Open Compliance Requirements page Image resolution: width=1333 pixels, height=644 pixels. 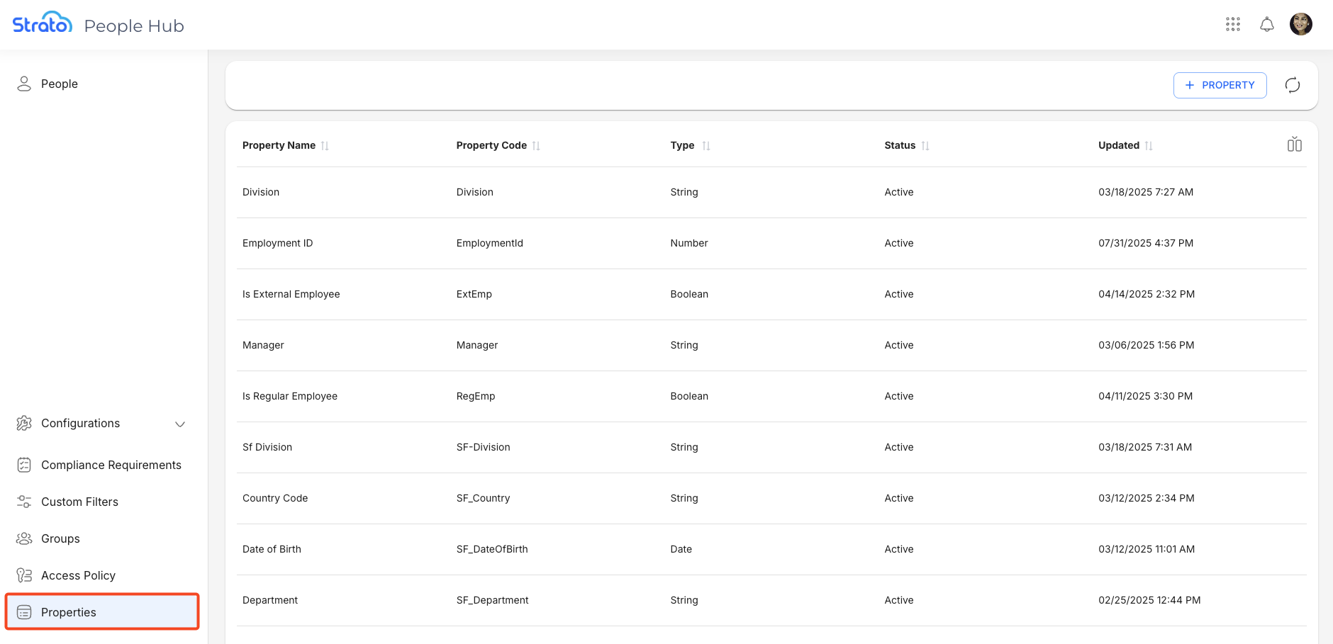pos(111,465)
